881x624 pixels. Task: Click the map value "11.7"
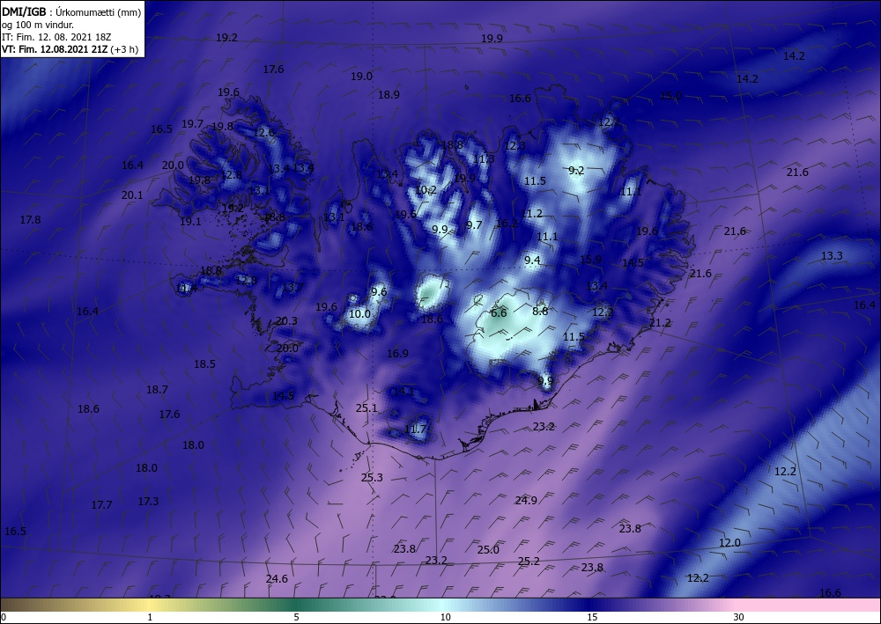pyautogui.click(x=415, y=429)
